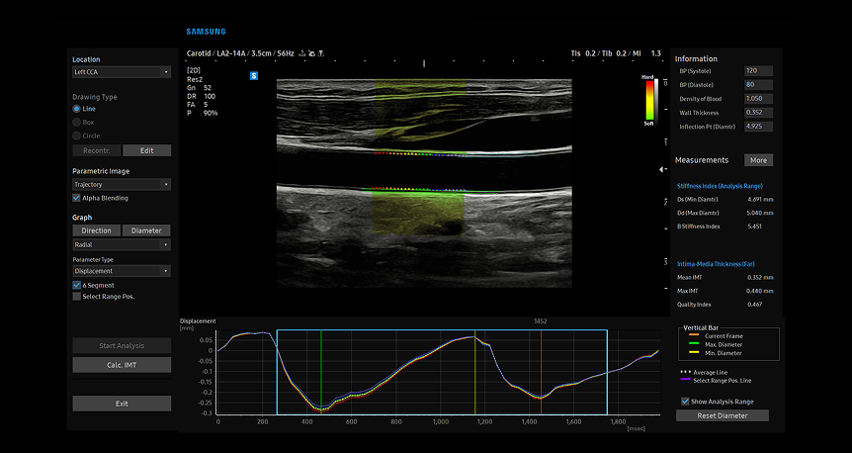Click the DR 100 parameter
This screenshot has height=453, width=852.
click(201, 96)
